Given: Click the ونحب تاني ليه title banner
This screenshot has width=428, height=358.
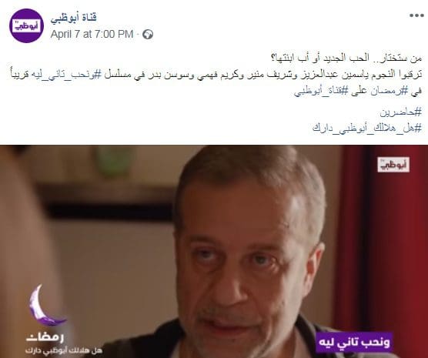Looking at the screenshot, I should (354, 342).
